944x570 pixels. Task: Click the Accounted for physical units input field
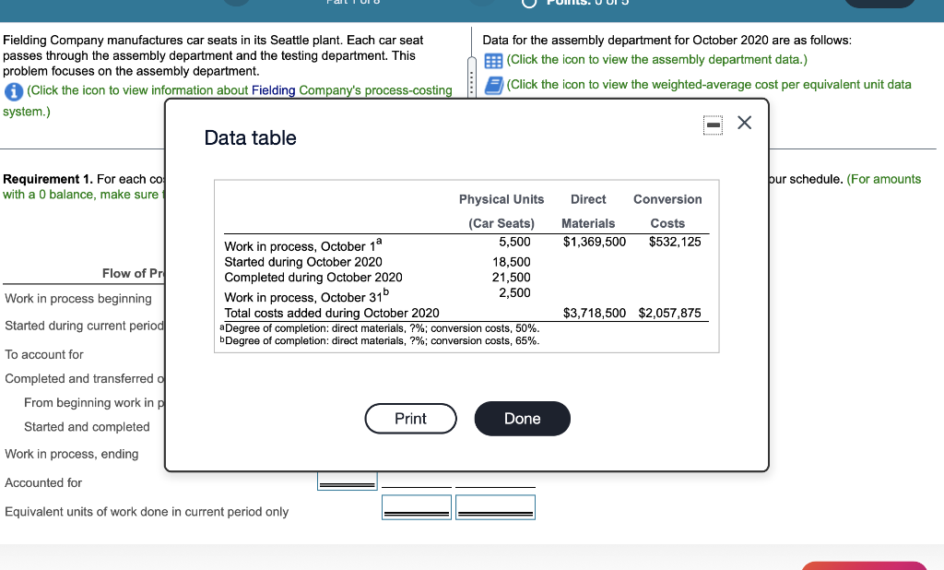[x=348, y=481]
